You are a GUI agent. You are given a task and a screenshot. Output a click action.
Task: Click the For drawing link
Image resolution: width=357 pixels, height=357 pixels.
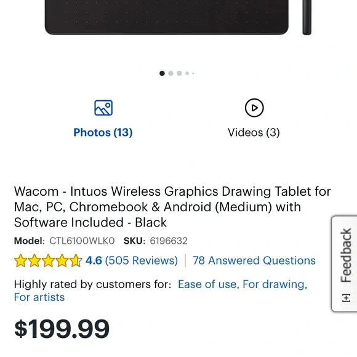pyautogui.click(x=275, y=284)
